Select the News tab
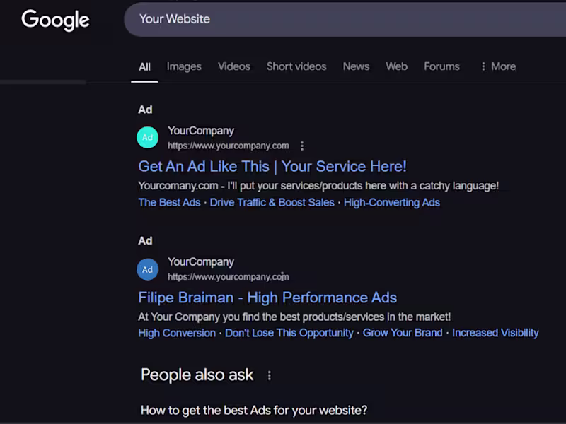 [356, 66]
